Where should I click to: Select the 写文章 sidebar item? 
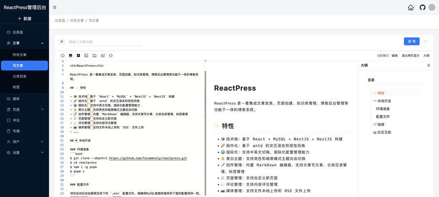click(24, 66)
